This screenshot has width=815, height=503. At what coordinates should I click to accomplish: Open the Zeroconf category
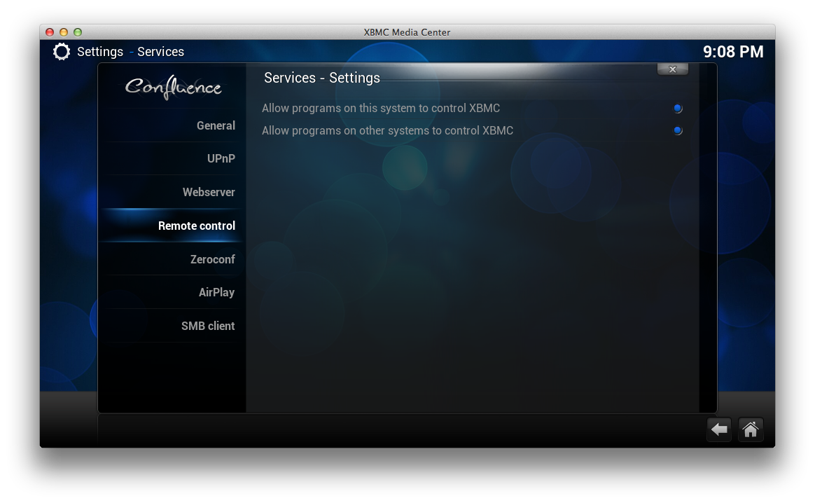[x=172, y=259]
